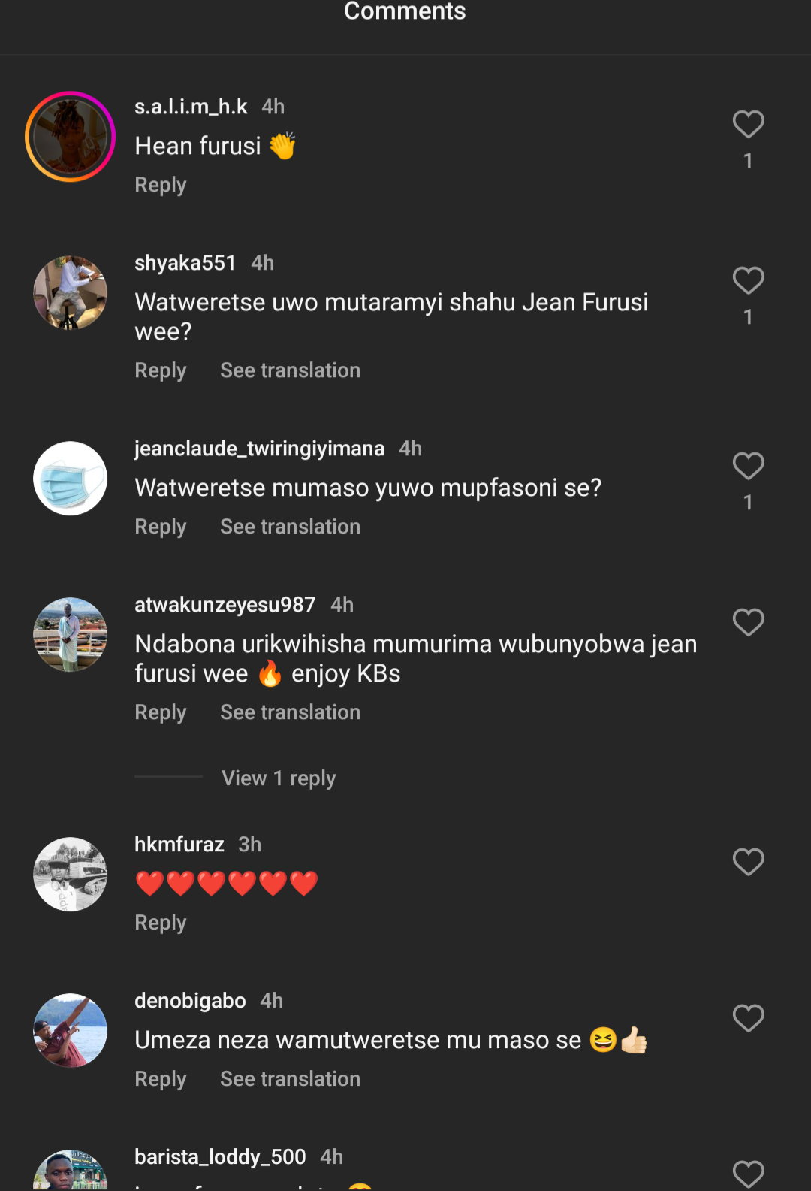
Task: Open hkmfuraz's black-and-white avatar
Action: 70,875
